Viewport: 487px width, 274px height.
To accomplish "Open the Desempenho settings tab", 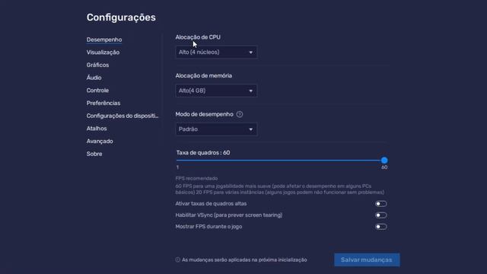I will [104, 40].
